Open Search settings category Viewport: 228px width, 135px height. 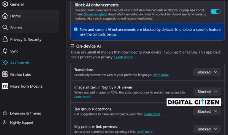[x=29, y=28]
